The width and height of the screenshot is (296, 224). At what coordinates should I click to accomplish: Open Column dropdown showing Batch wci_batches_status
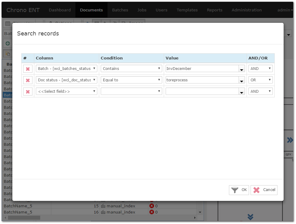66,68
